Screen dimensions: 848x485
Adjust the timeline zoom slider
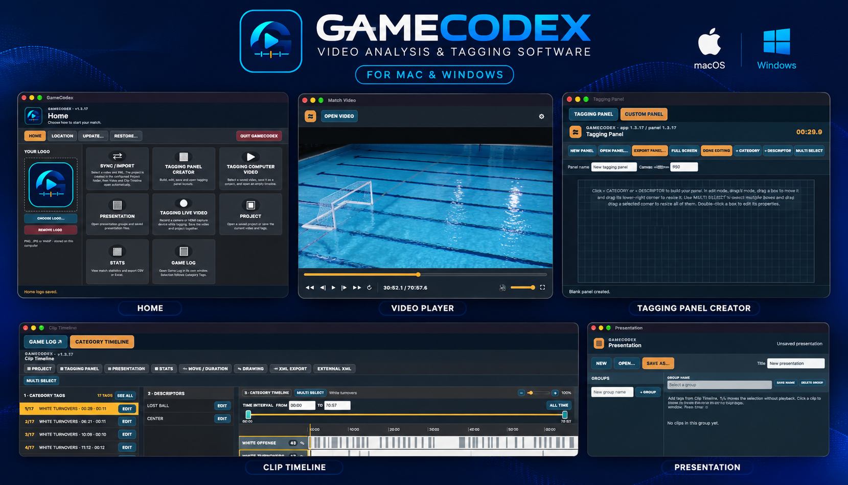(538, 393)
